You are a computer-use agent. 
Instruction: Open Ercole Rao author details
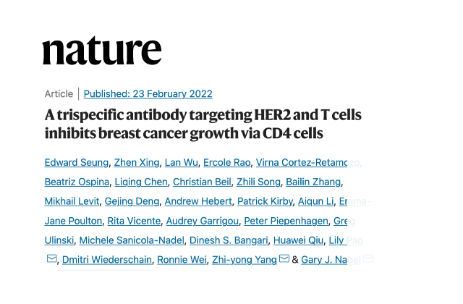[226, 162]
